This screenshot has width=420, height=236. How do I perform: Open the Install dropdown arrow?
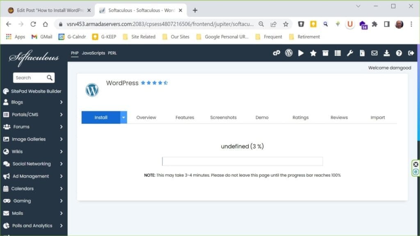[123, 117]
